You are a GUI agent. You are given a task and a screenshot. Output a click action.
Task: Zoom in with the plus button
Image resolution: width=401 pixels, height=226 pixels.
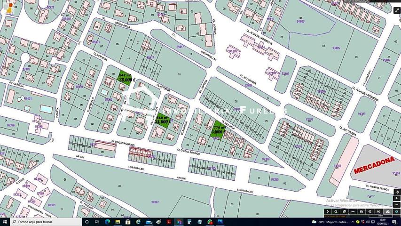(x=397, y=198)
